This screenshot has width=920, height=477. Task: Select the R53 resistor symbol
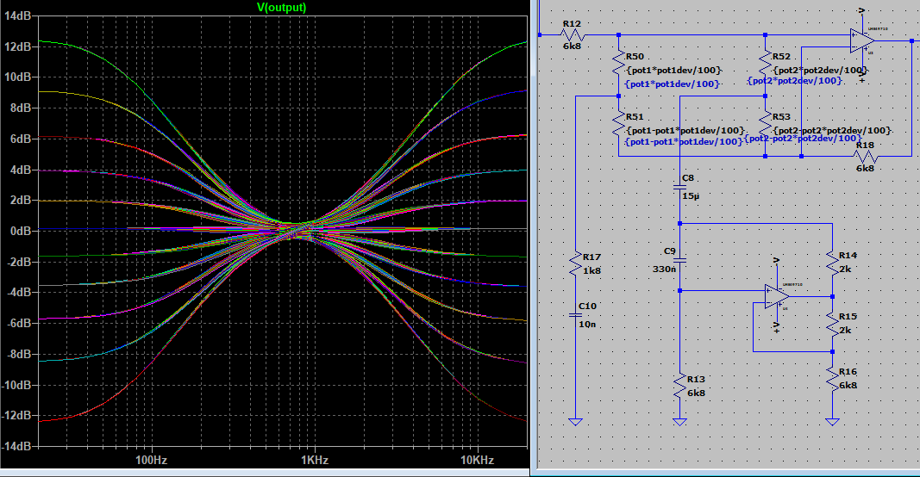tap(765, 125)
